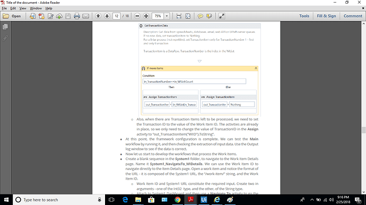Send file by email envelope icon

pyautogui.click(x=85, y=16)
